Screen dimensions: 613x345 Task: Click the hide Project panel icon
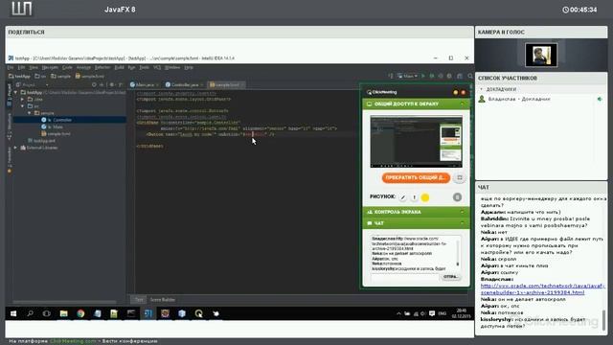pos(121,84)
